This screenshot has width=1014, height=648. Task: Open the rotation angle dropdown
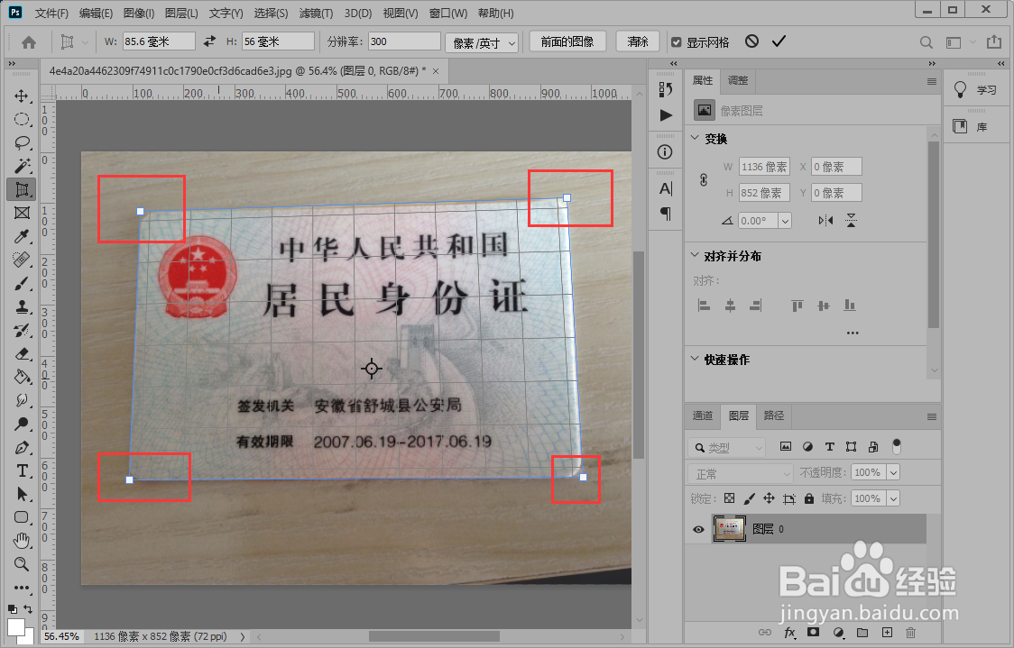[x=785, y=221]
